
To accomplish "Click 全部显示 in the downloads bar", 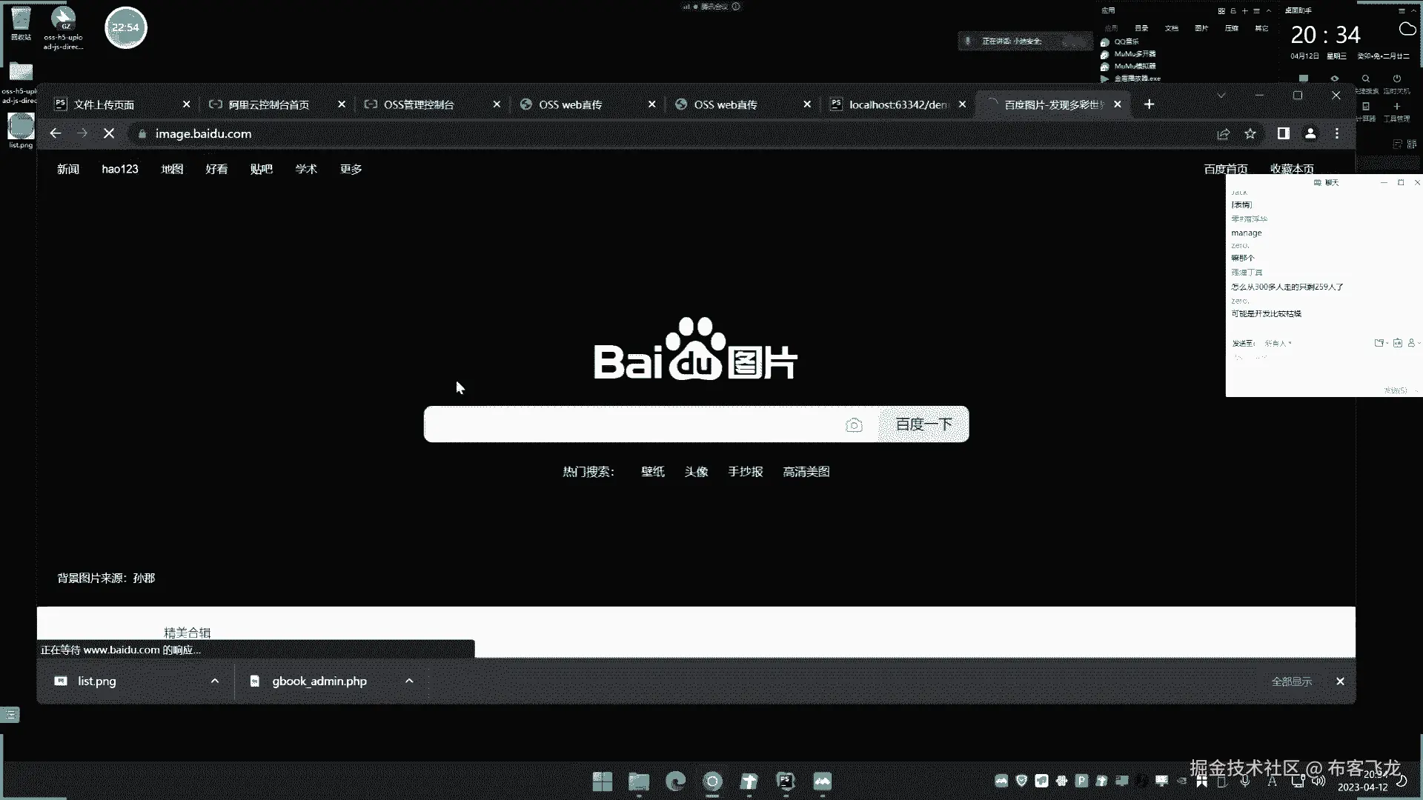I will tap(1291, 681).
